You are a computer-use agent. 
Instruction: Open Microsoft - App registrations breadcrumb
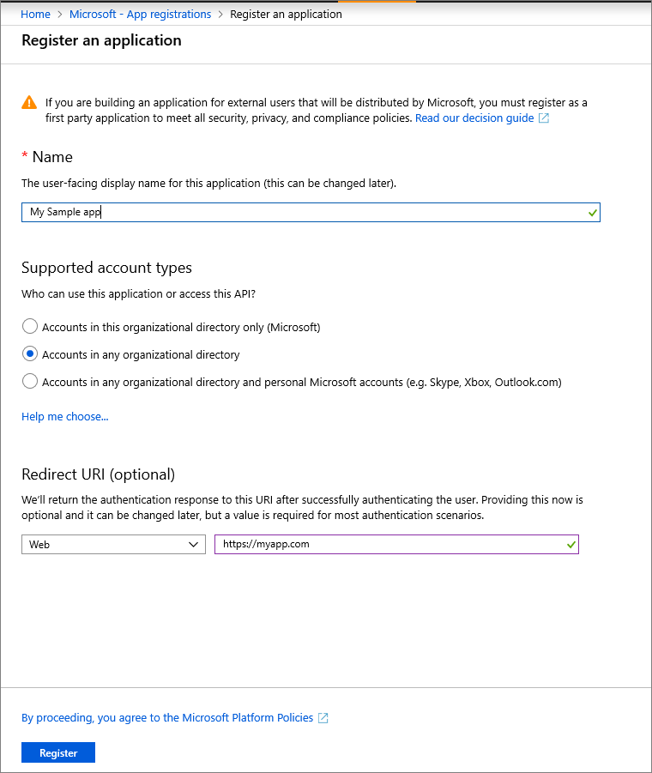[x=140, y=15]
